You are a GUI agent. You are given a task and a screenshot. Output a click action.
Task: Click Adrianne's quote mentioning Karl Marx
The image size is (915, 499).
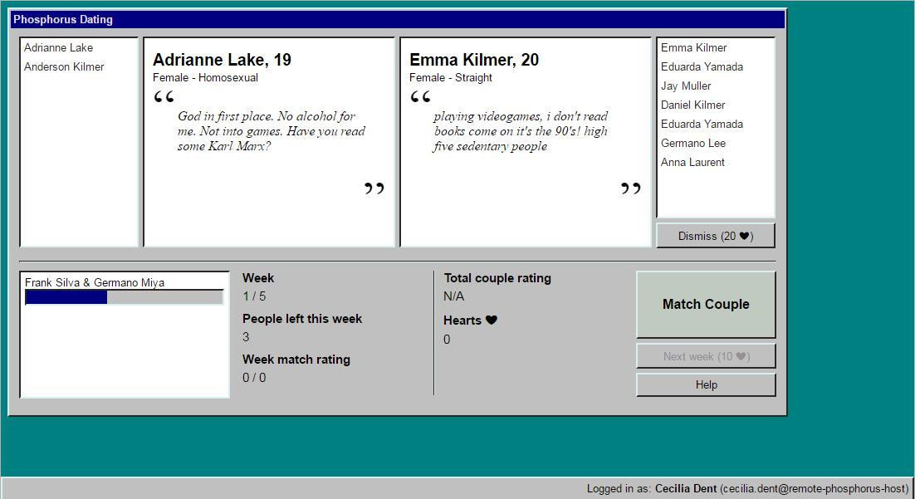[x=272, y=131]
